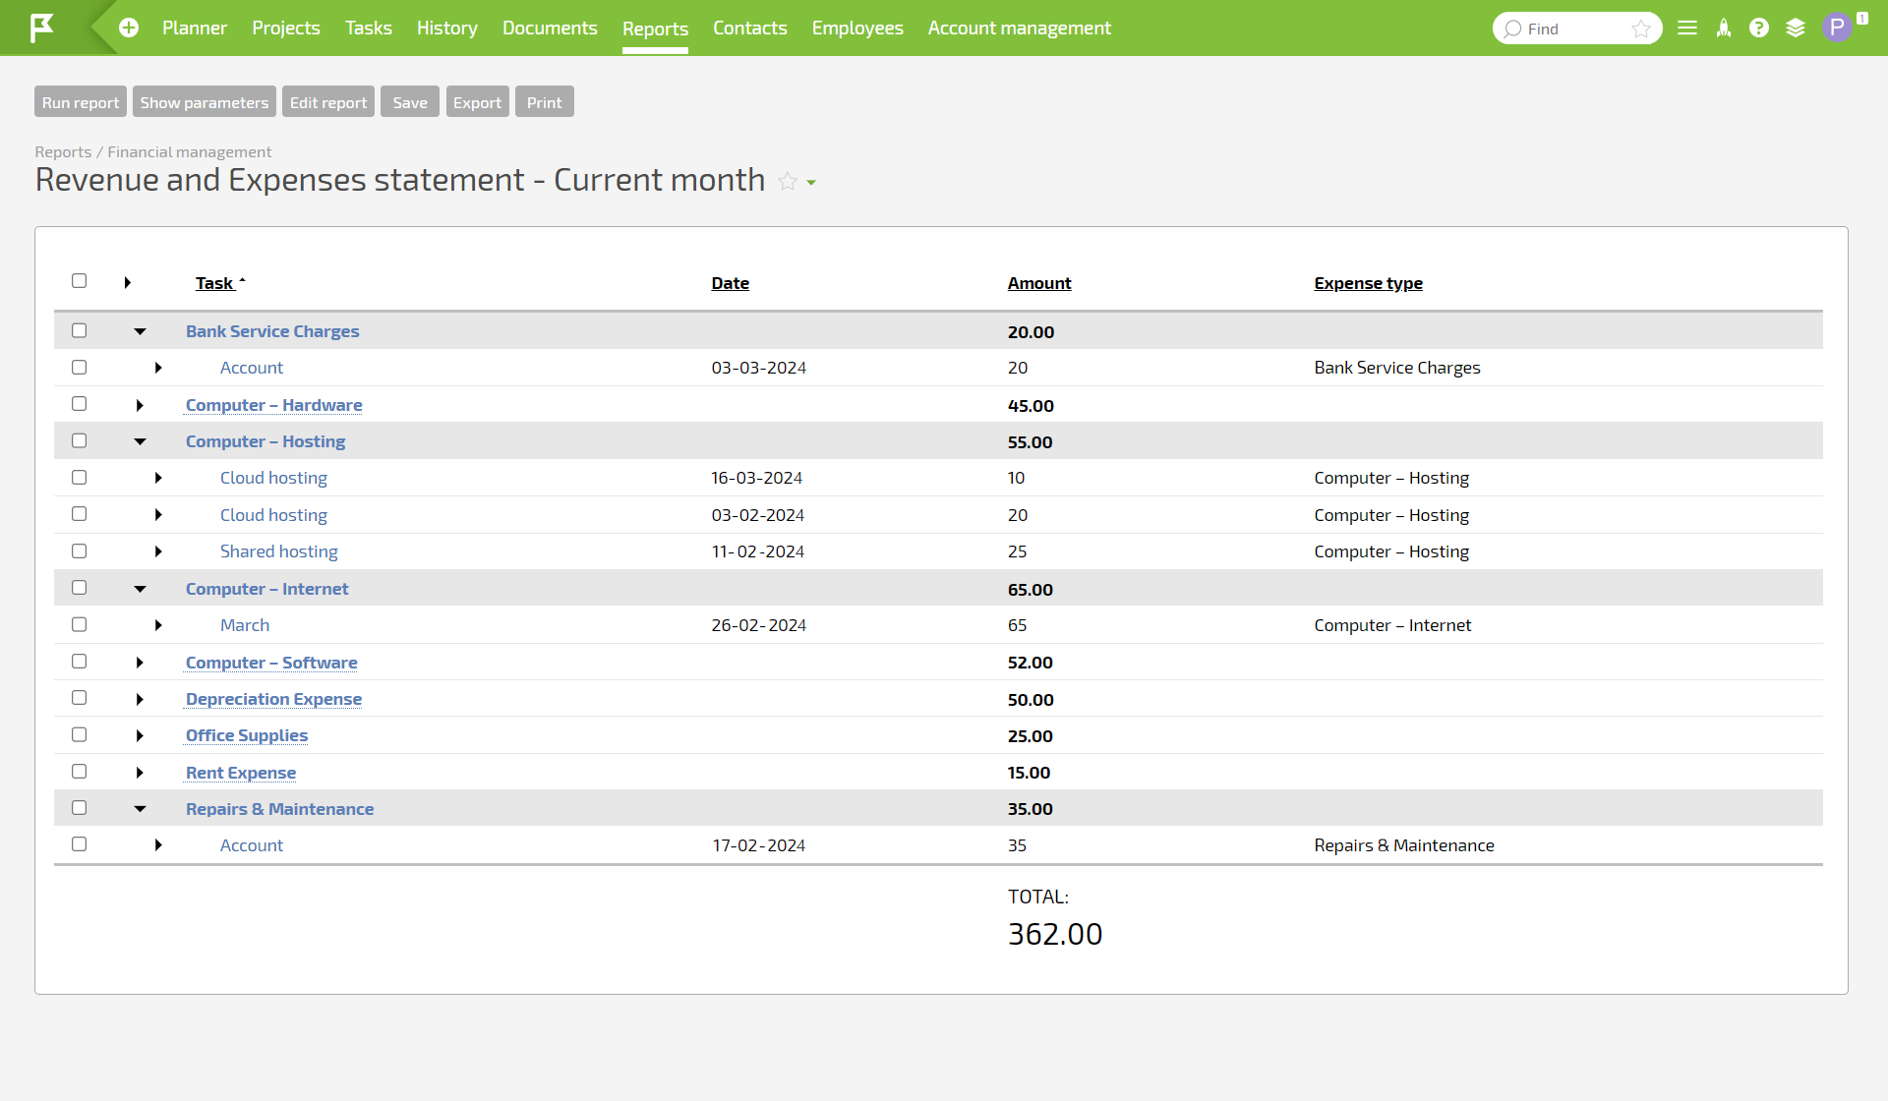
Task: Open the quick add plus menu
Action: click(128, 28)
